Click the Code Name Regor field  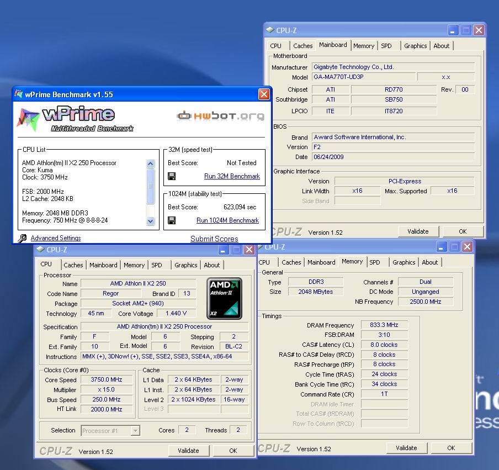(x=111, y=293)
